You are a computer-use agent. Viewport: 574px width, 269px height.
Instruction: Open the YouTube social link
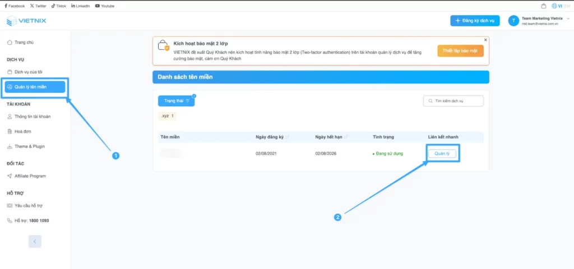105,6
